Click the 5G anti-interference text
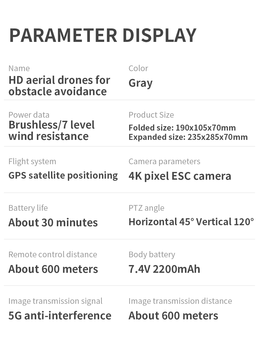The image size is (259, 347). 60,315
